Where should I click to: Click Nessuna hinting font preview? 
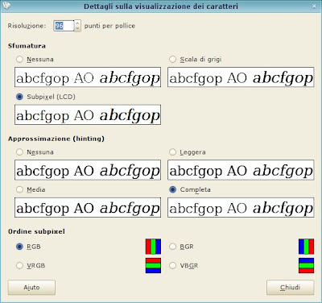tap(88, 170)
